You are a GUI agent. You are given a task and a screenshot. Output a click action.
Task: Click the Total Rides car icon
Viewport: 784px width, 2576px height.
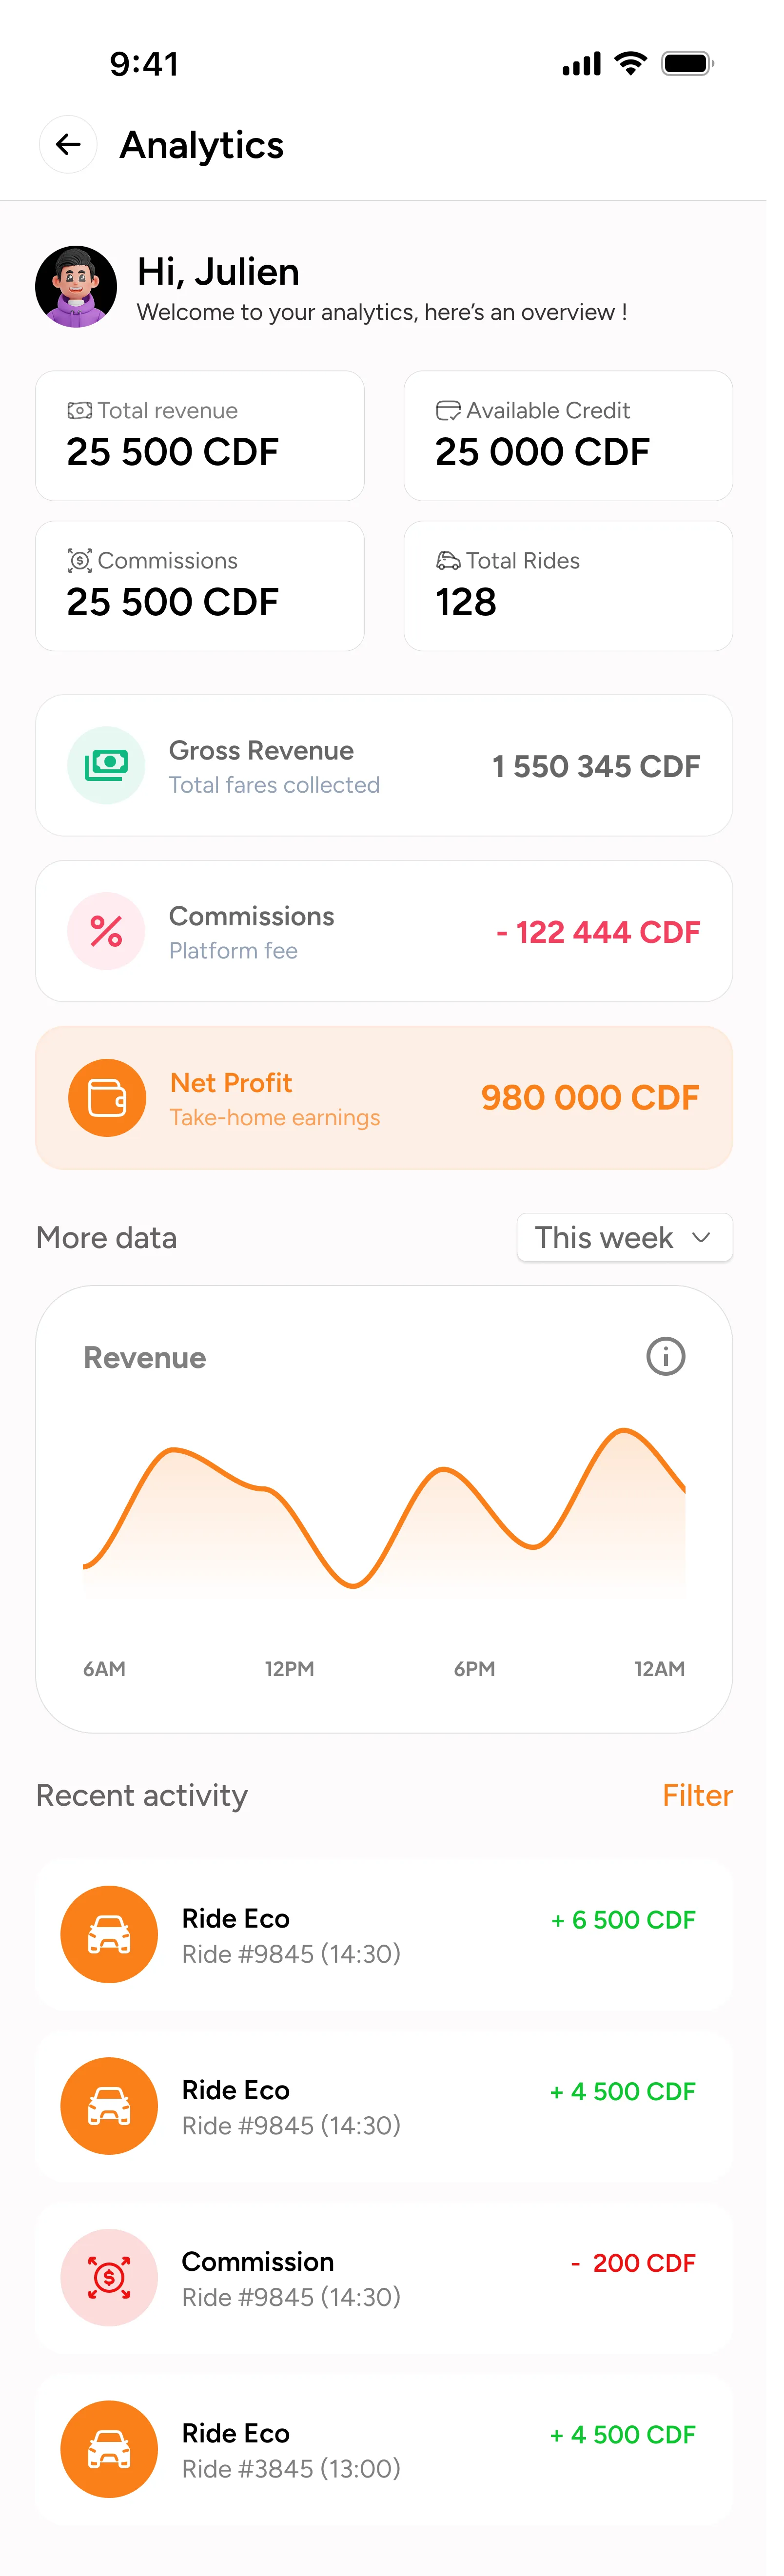click(x=448, y=560)
